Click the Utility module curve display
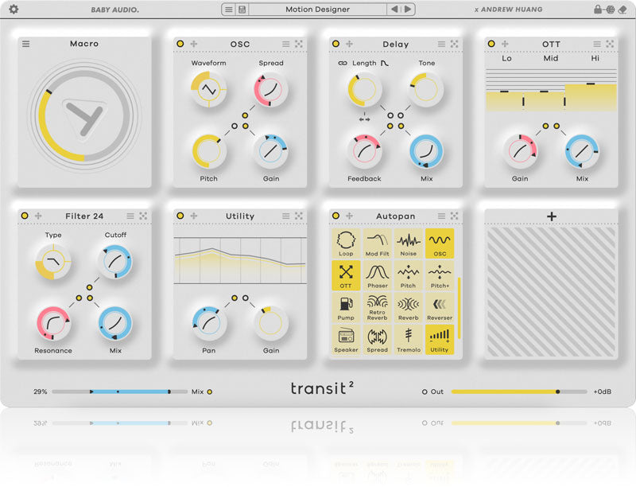Image resolution: width=636 pixels, height=487 pixels. pyautogui.click(x=240, y=260)
